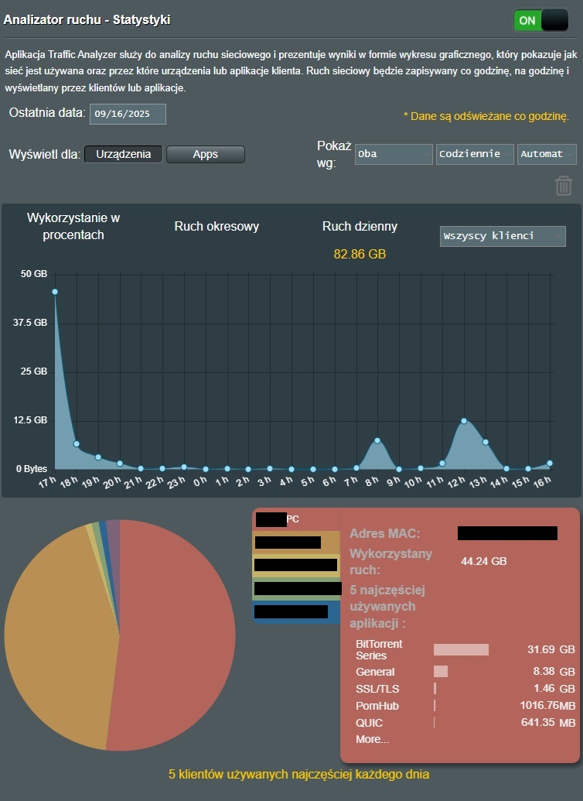Open the 'Oba' direction dropdown
Viewport: 583px width, 801px height.
tap(394, 154)
